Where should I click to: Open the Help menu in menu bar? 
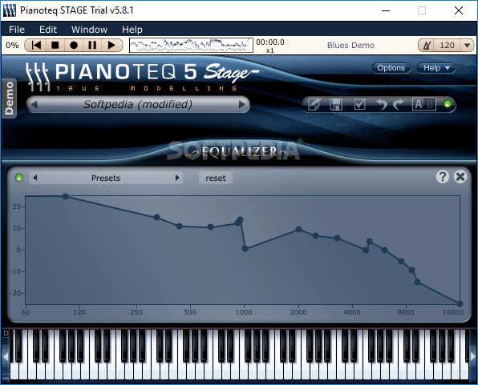(x=132, y=30)
